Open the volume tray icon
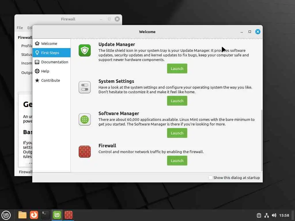The height and width of the screenshot is (221, 295). coord(274,215)
